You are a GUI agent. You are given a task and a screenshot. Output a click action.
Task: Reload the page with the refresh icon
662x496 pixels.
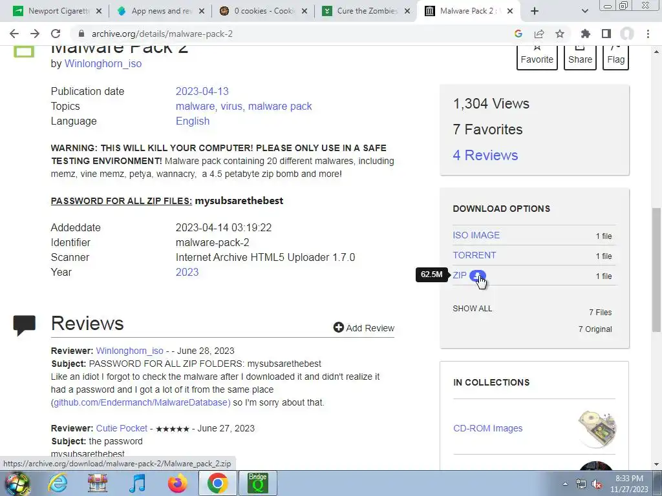(x=56, y=34)
